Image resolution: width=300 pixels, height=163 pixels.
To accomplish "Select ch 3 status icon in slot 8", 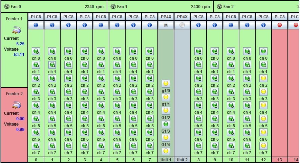I will click(198, 92).
